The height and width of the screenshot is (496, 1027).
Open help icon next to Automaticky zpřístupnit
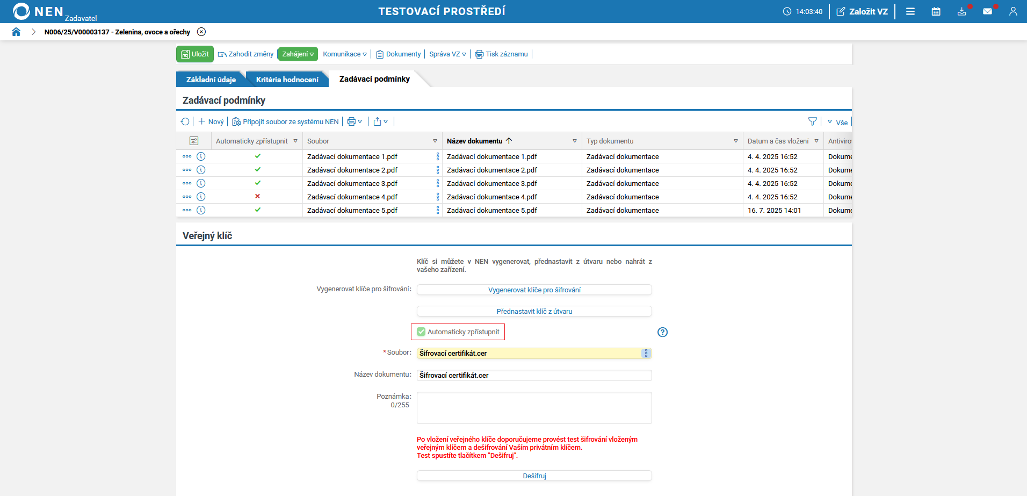[x=663, y=332]
